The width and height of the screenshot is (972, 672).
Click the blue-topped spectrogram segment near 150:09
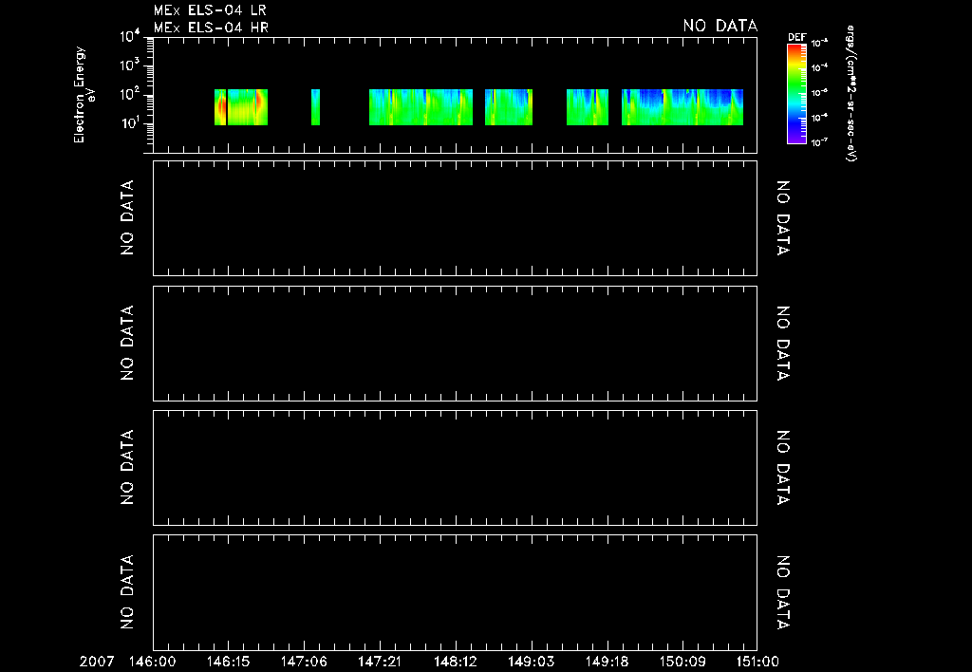coord(682,107)
